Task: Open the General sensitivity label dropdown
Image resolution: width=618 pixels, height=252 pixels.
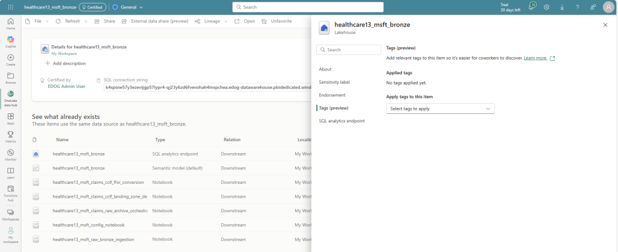Action: click(x=128, y=7)
